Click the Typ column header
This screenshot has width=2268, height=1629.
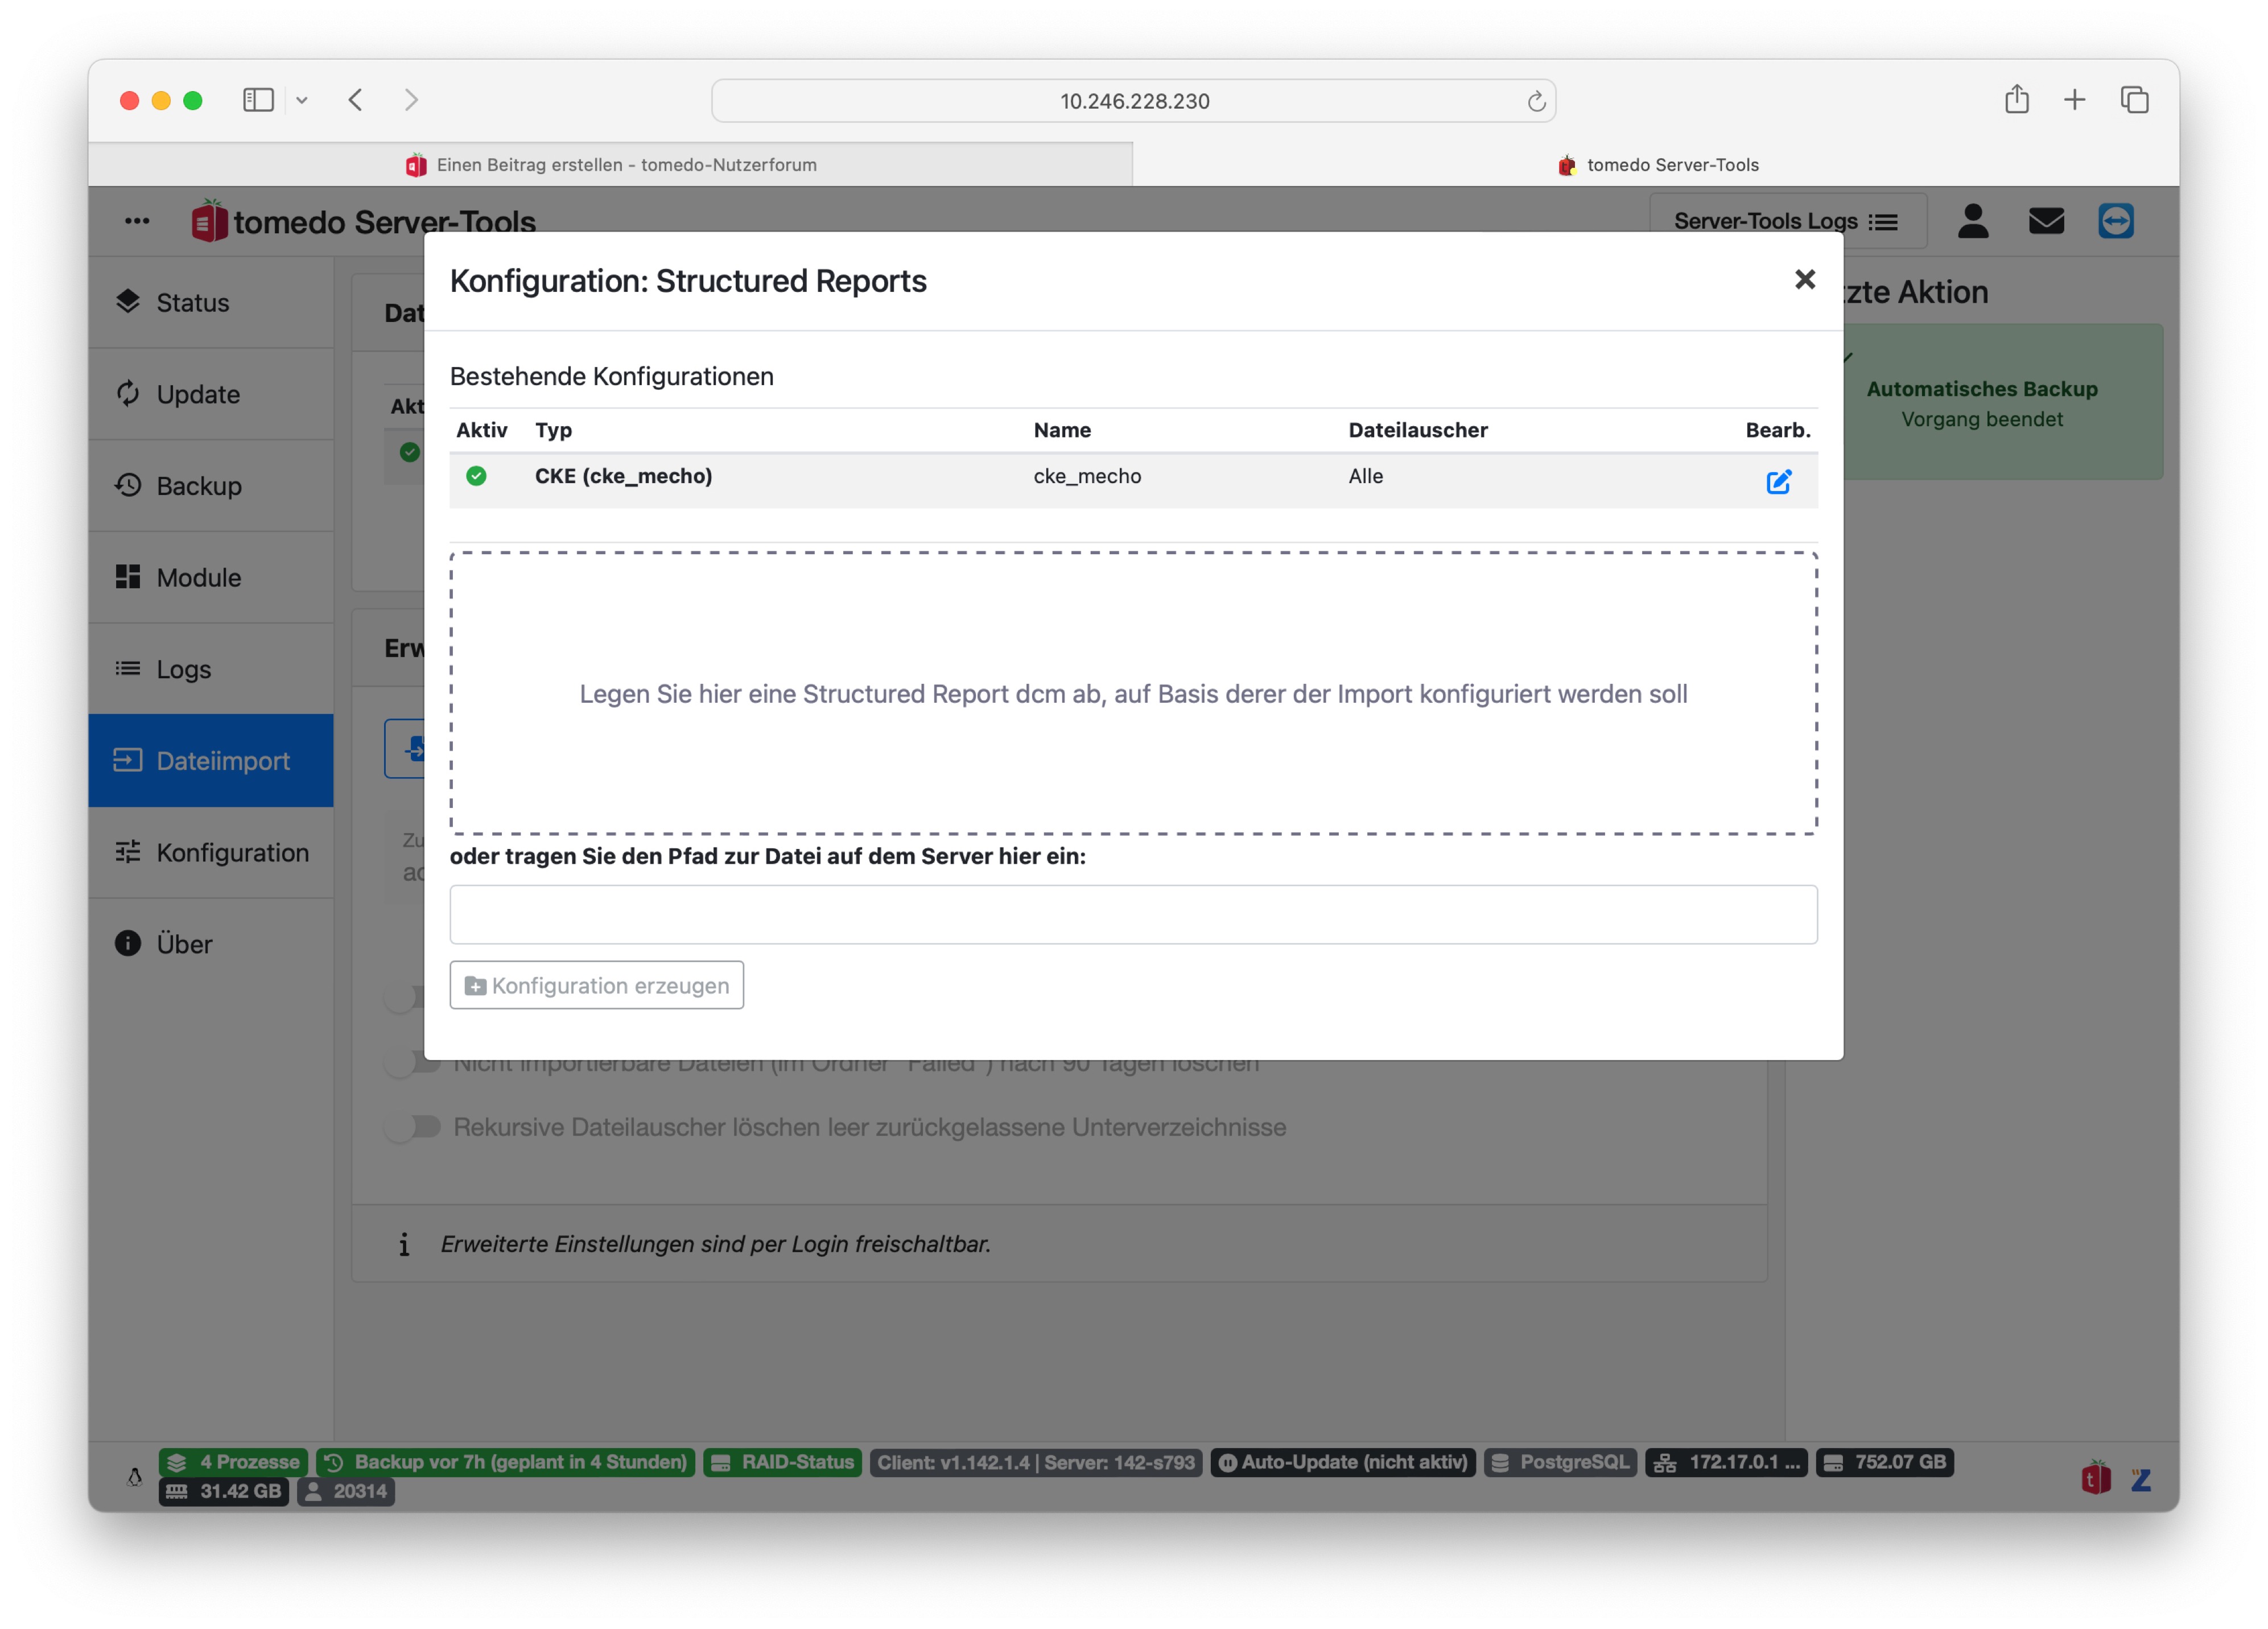coord(553,430)
